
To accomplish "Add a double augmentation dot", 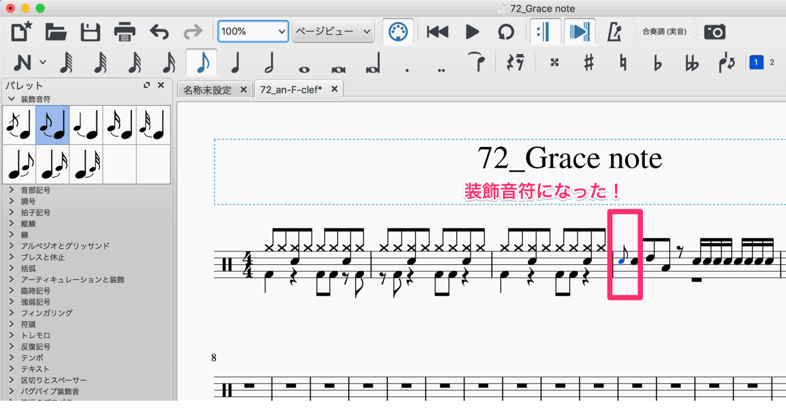I will (x=441, y=70).
